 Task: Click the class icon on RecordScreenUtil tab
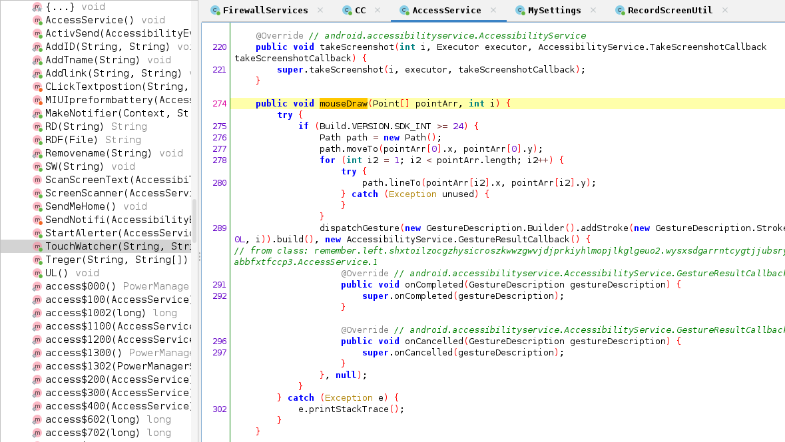pyautogui.click(x=620, y=10)
